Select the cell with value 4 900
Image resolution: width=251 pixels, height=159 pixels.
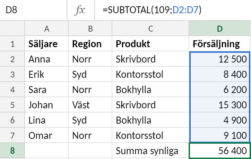tap(220, 120)
